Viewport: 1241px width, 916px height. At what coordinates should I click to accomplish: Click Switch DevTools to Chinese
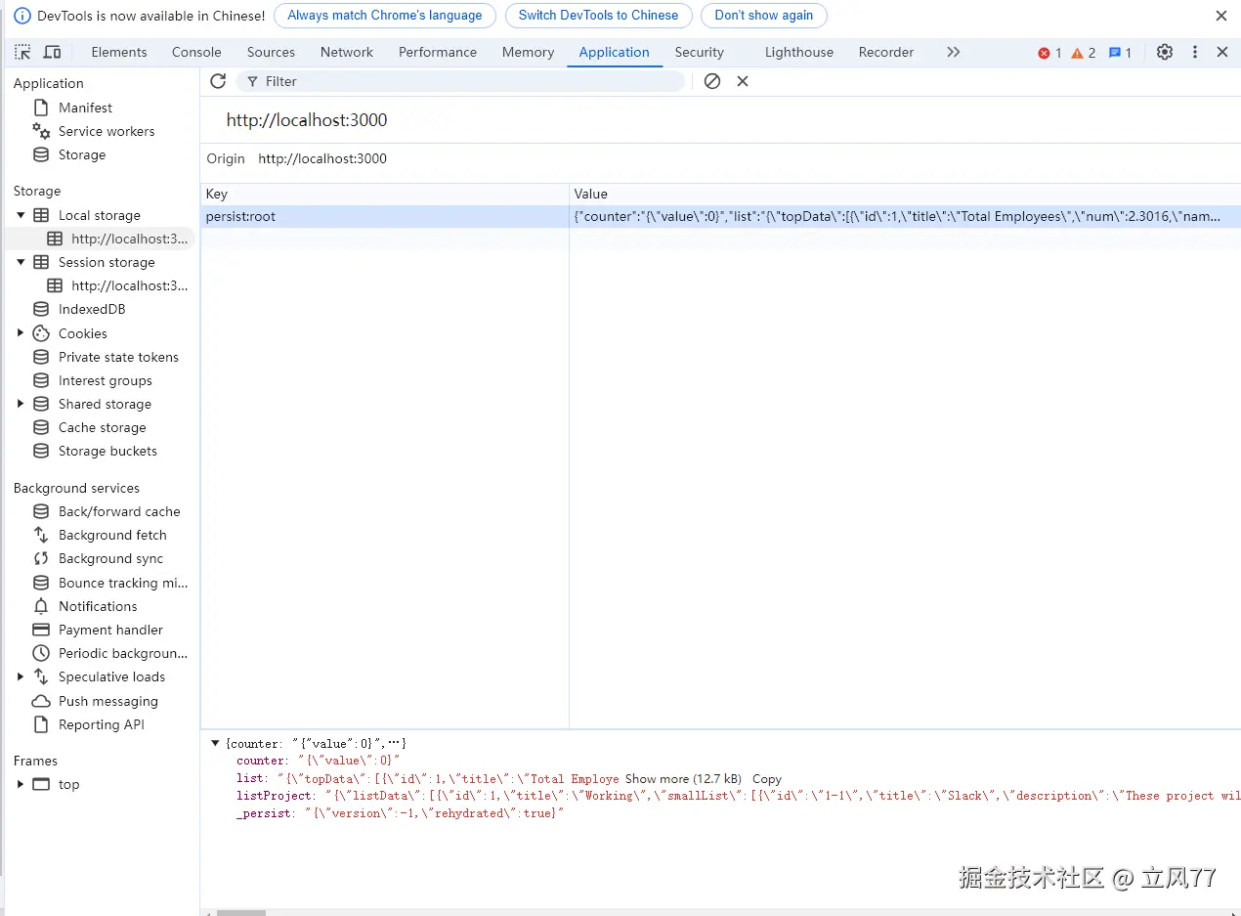pyautogui.click(x=598, y=16)
